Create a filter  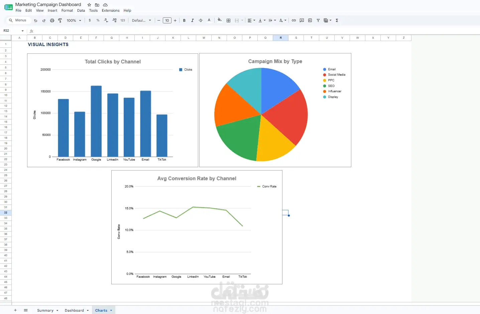[x=318, y=21]
